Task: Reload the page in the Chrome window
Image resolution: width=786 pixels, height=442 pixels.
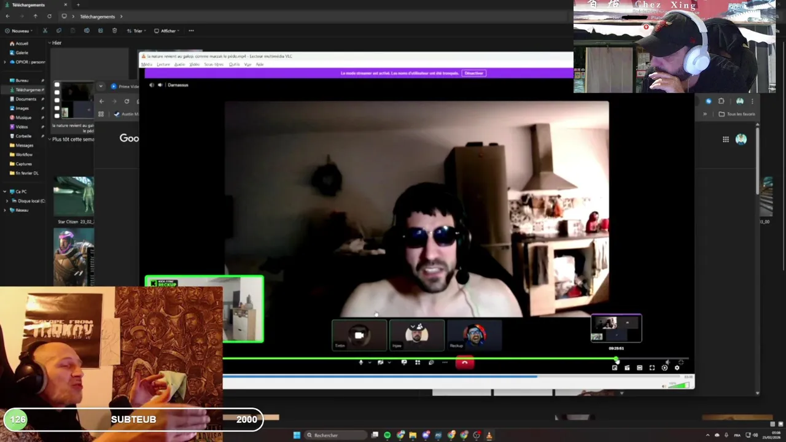Action: [x=126, y=101]
